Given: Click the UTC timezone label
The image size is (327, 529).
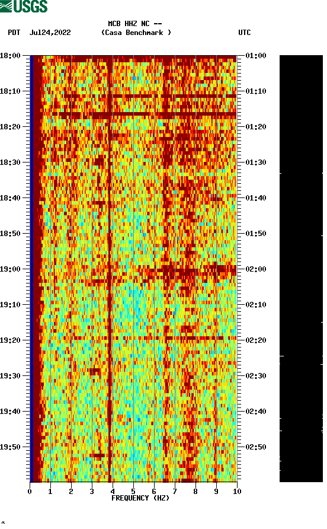Looking at the screenshot, I should pos(245,33).
